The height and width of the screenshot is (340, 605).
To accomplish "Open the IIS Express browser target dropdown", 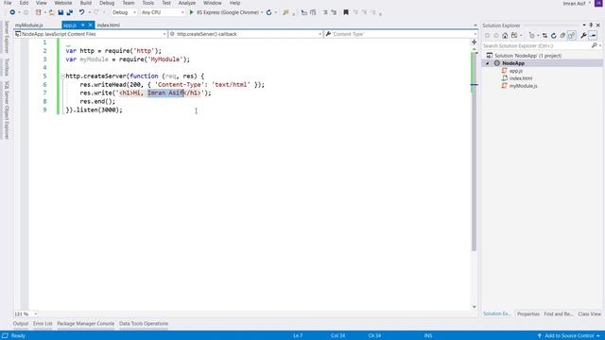I will [x=262, y=12].
